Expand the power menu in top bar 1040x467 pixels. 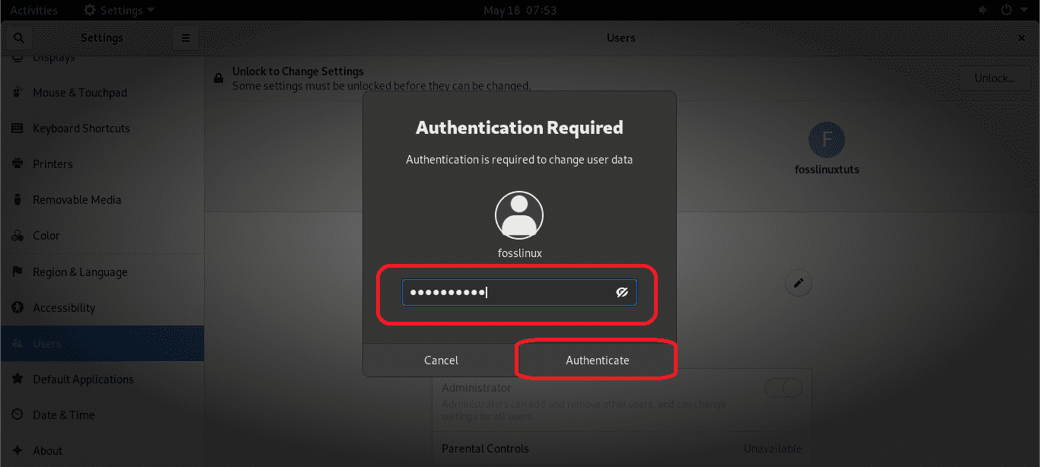point(1007,10)
